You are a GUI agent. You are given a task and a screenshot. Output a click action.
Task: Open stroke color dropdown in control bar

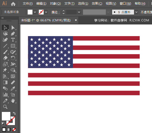(46, 12)
